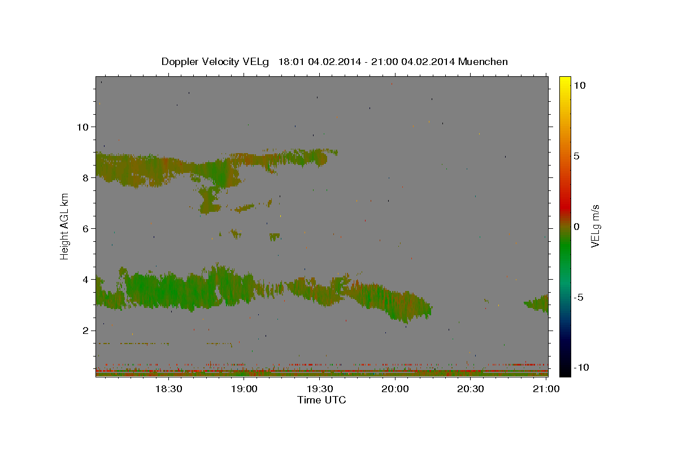Viewport: 678px width, 452px height.
Task: Click colorbar label '-5'
Action: (x=579, y=297)
